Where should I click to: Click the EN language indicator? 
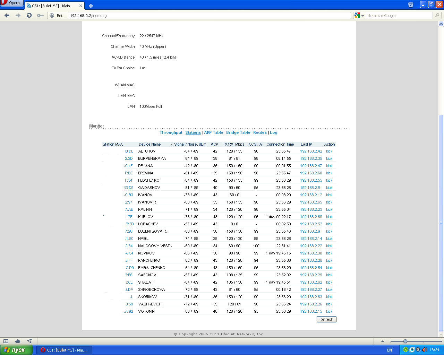pyautogui.click(x=390, y=350)
